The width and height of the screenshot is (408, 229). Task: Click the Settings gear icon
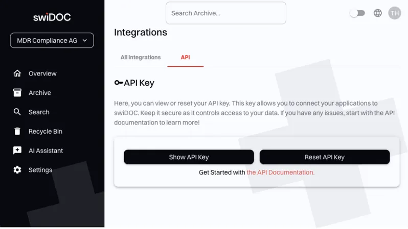17,170
